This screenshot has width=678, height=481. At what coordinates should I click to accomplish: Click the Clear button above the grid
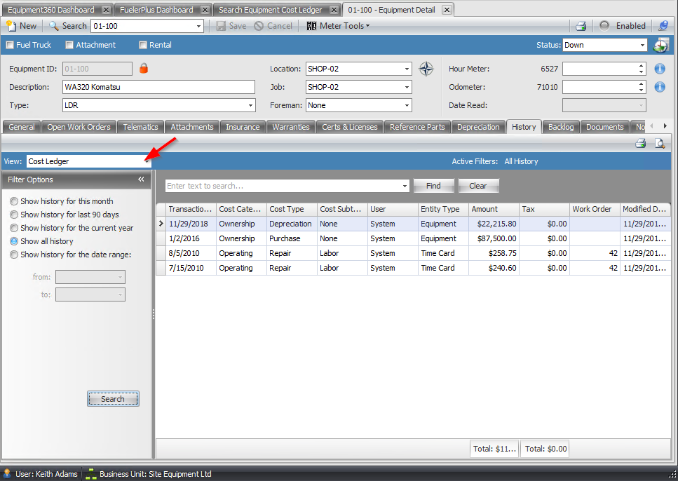click(x=478, y=185)
